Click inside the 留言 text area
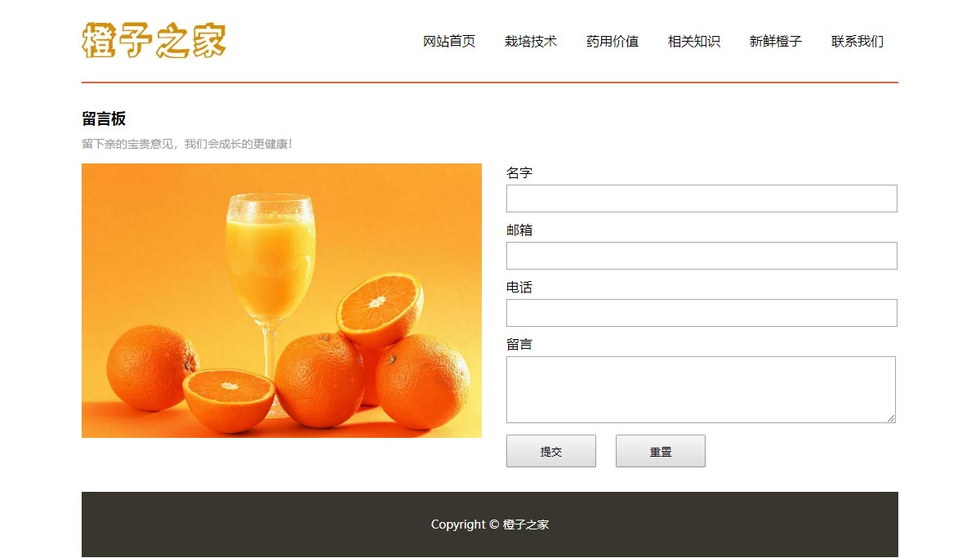Viewport: 980px width, 558px height. click(701, 390)
